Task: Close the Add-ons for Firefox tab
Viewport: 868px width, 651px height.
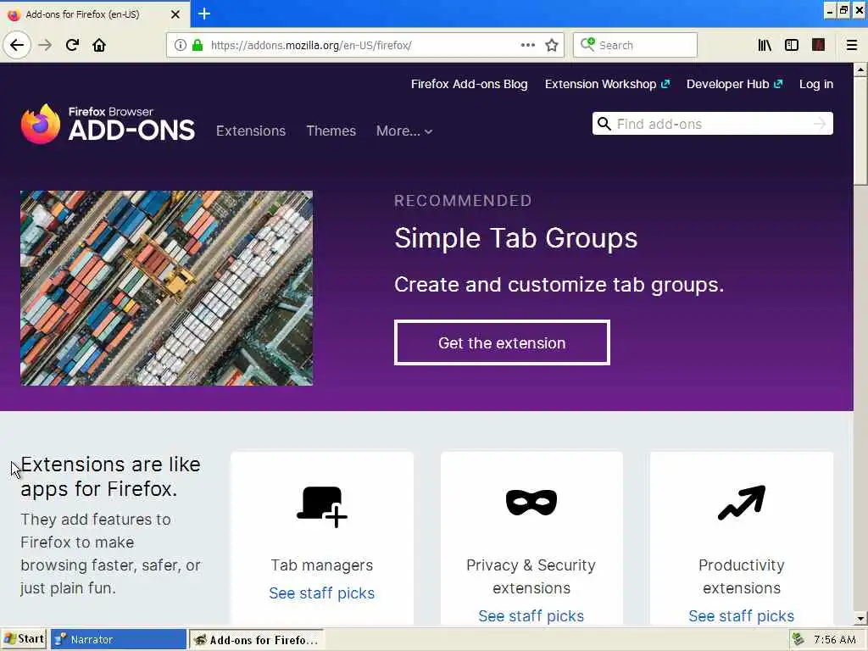Action: [175, 14]
